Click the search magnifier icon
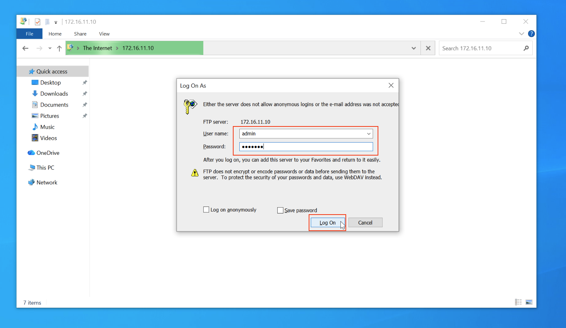 pos(526,48)
